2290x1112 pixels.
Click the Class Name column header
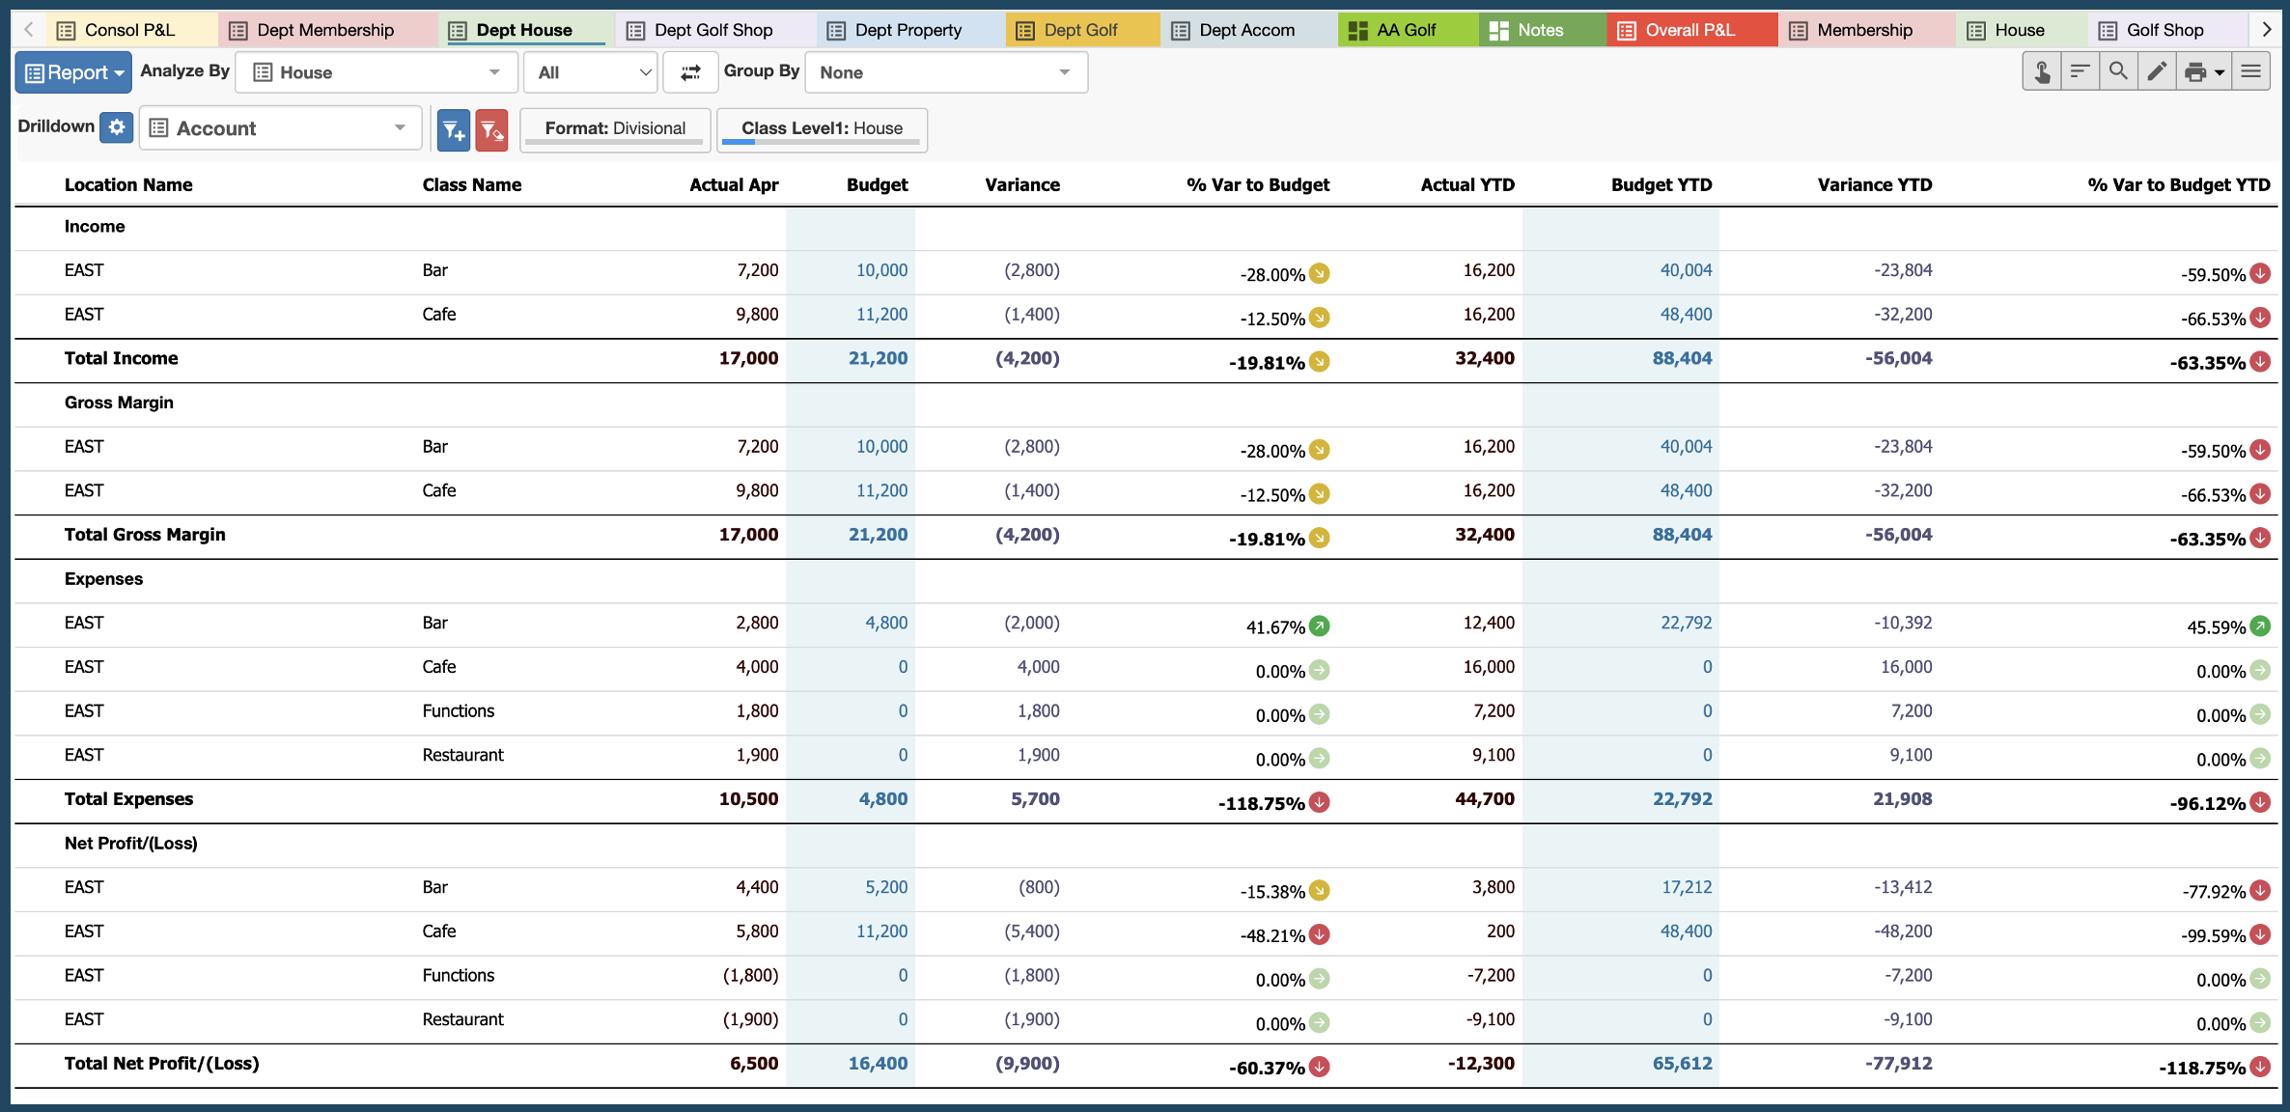[471, 185]
